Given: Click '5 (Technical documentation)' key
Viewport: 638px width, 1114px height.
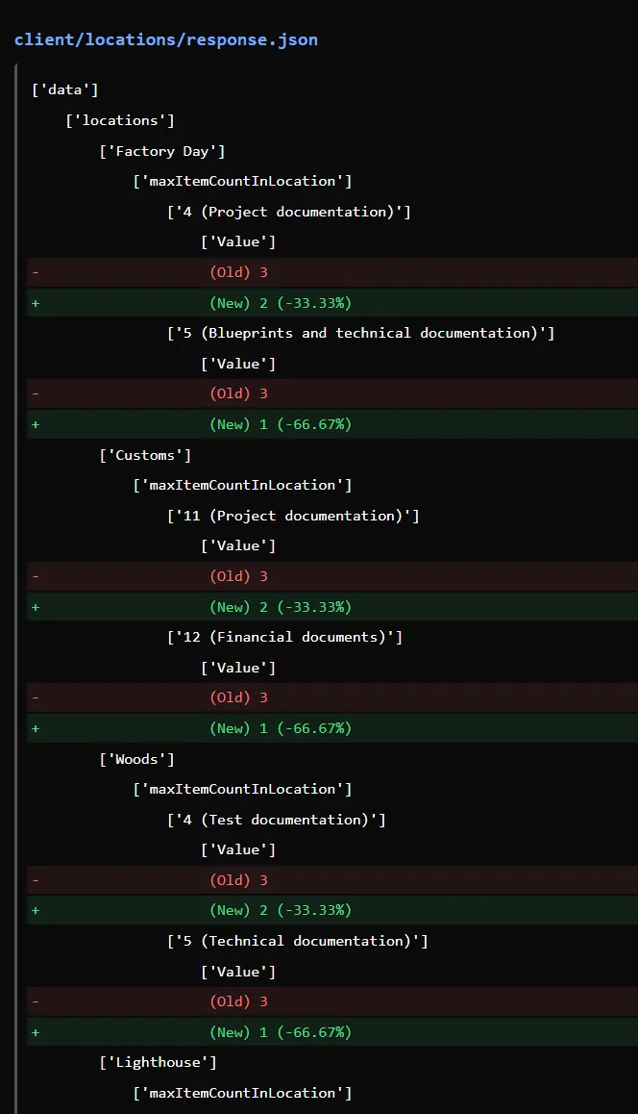Looking at the screenshot, I should [x=297, y=941].
